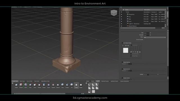
Task: Enable the Steady Stroke checkbox
Action: 122,78
